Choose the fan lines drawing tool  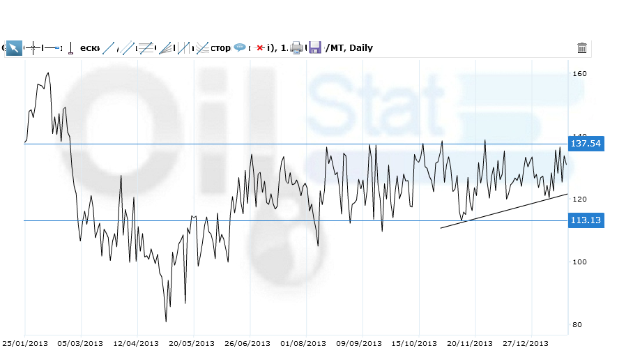point(165,48)
